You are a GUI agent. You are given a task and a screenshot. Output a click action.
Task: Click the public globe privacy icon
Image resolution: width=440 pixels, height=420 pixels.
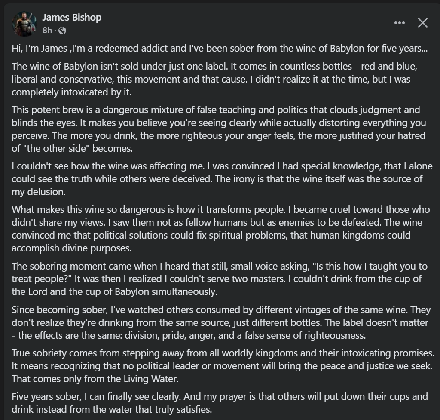tap(62, 31)
